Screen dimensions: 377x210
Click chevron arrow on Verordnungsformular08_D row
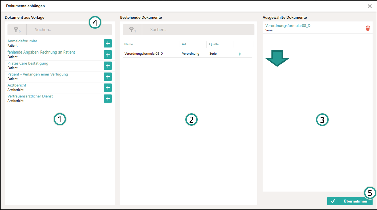(x=240, y=54)
